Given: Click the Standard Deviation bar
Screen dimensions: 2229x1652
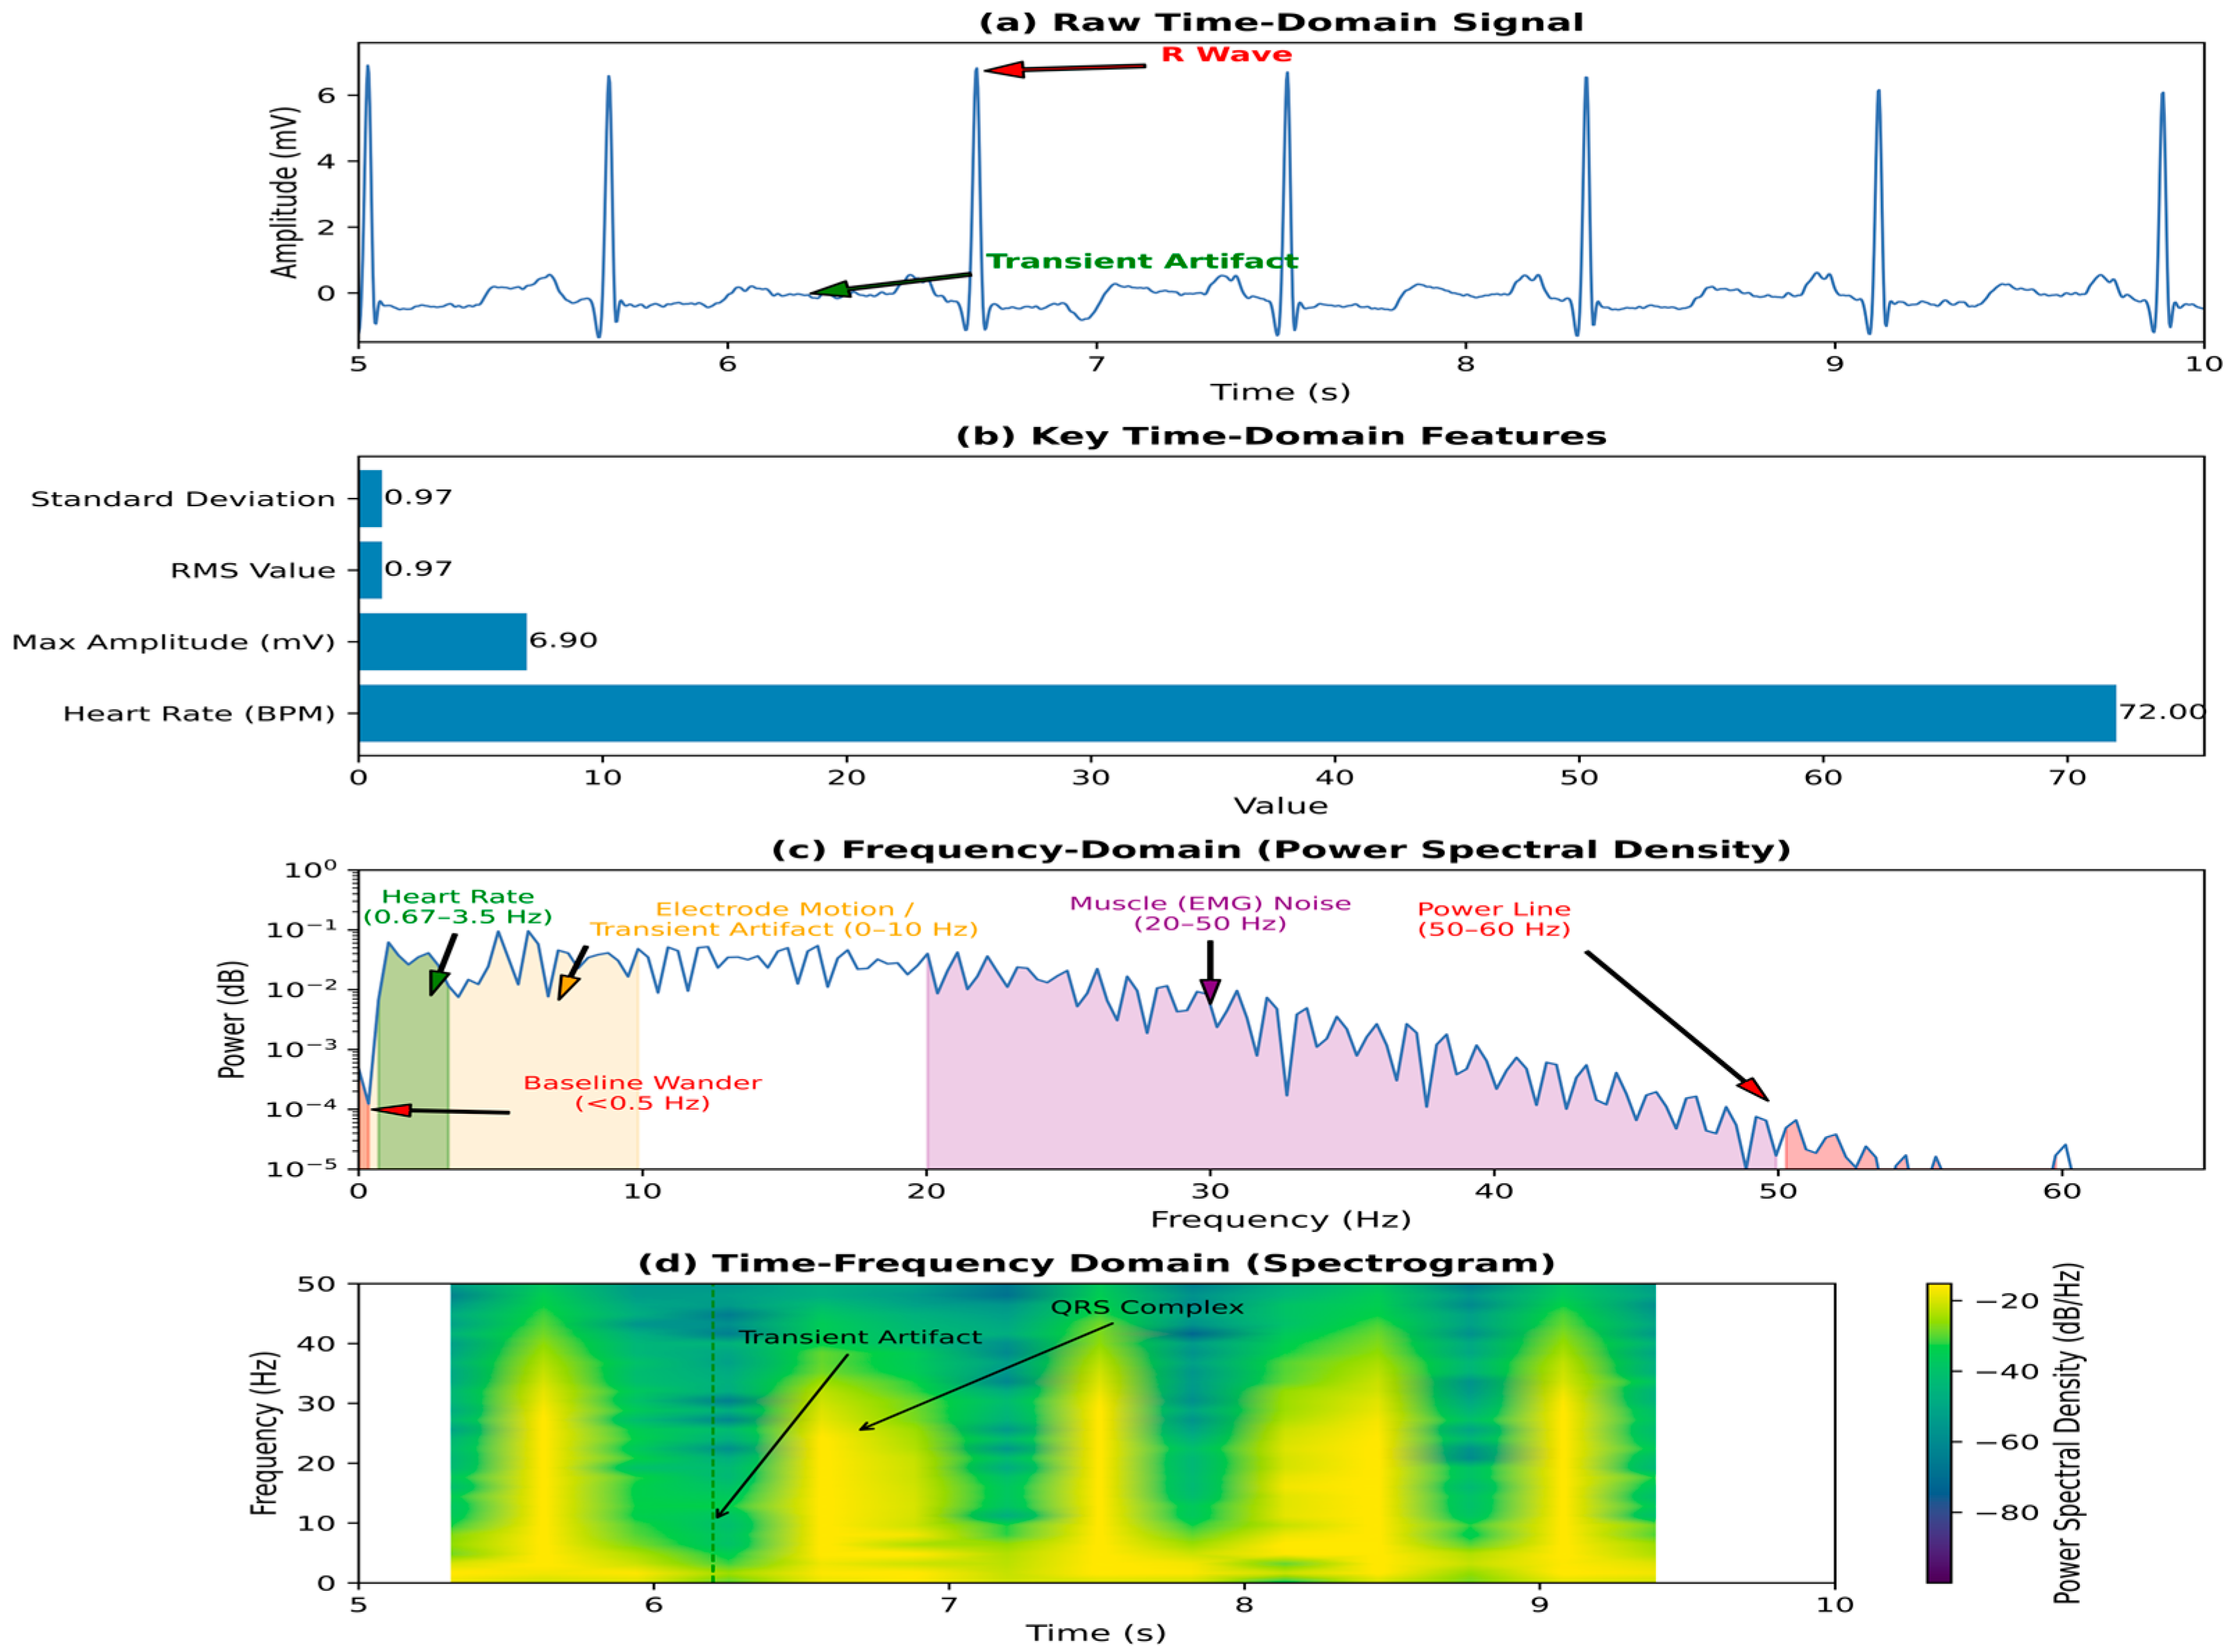Looking at the screenshot, I should pos(370,498).
